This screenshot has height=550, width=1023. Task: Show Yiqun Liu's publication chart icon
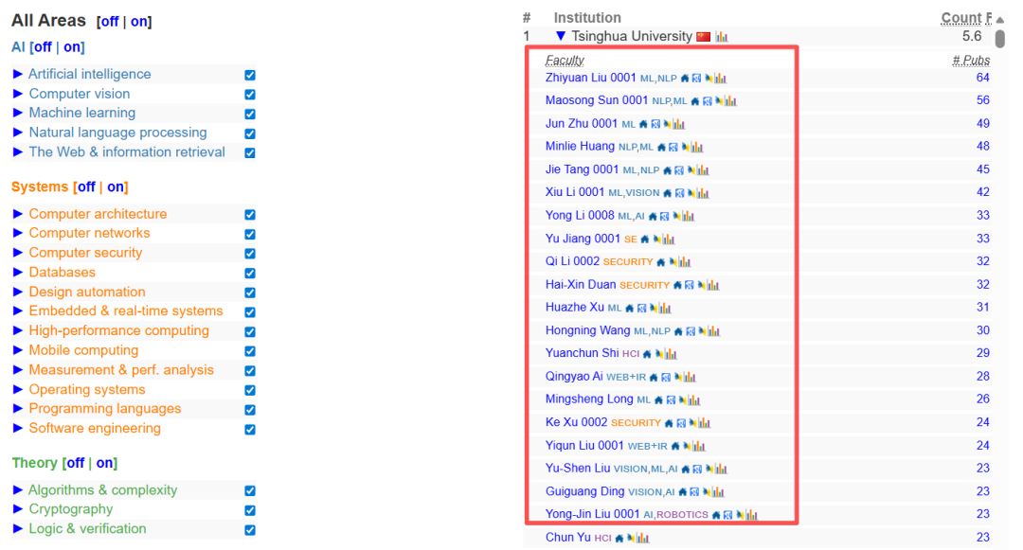tap(699, 446)
